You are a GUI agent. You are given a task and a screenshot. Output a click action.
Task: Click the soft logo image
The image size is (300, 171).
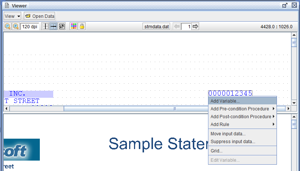pyautogui.click(x=22, y=149)
